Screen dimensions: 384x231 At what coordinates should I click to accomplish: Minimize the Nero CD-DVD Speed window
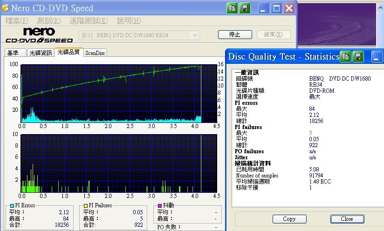tap(263, 8)
